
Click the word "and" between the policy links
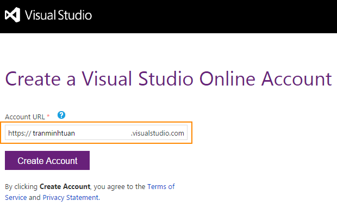click(35, 198)
